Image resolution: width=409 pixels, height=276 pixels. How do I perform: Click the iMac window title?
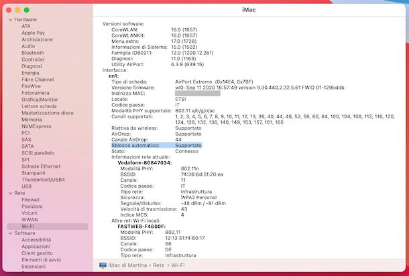pyautogui.click(x=249, y=10)
